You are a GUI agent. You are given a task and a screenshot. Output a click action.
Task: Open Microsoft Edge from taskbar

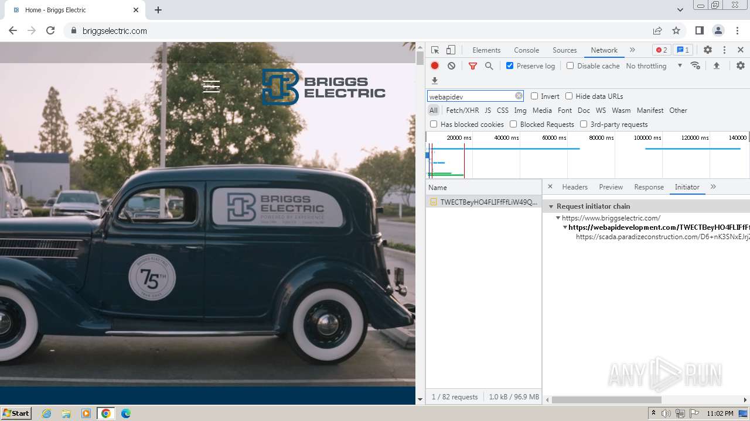tap(126, 413)
